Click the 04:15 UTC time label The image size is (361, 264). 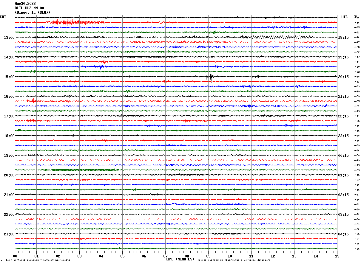click(x=343, y=234)
